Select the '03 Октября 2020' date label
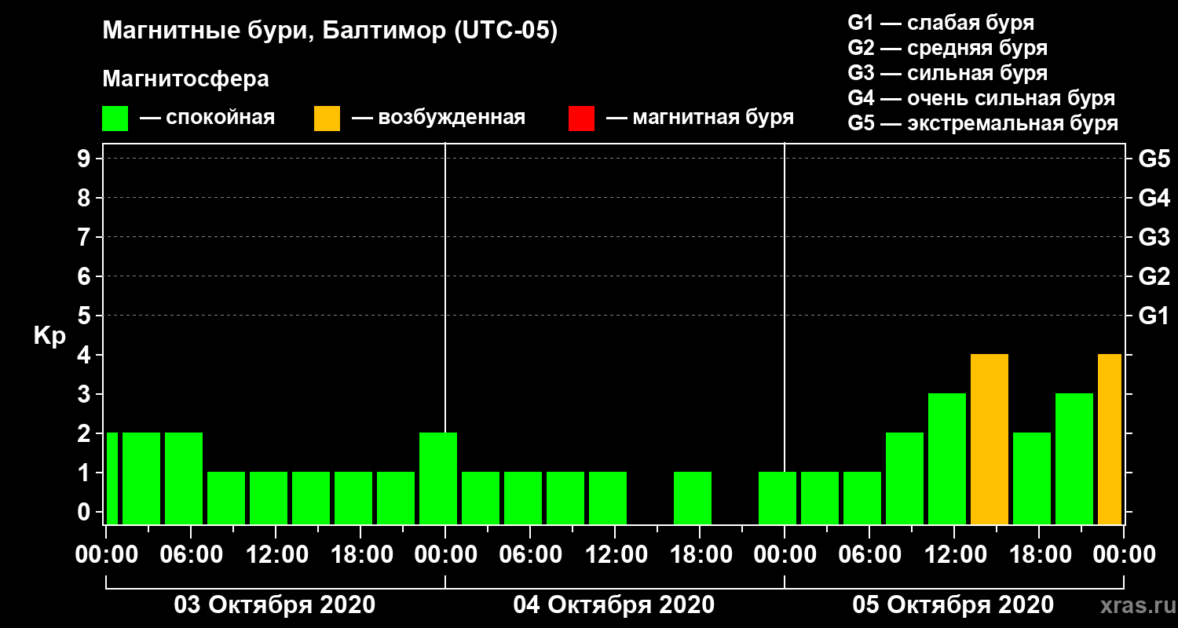This screenshot has height=628, width=1178. click(275, 605)
